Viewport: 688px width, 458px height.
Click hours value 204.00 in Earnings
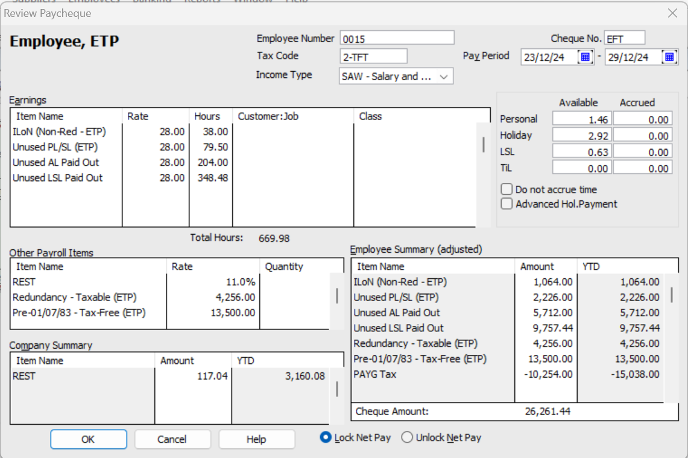(212, 162)
